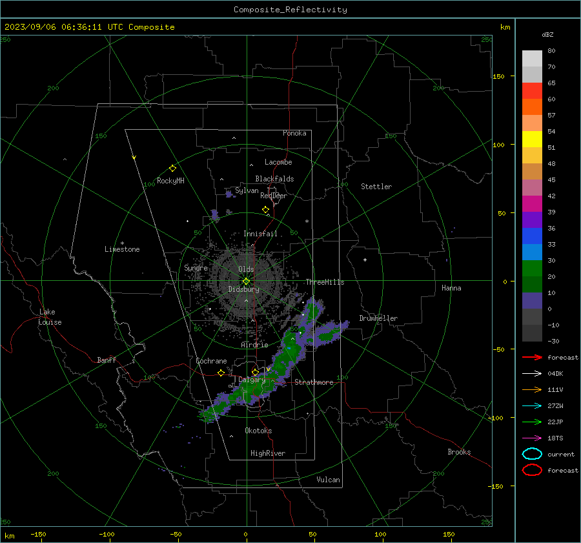Click the yellow radar-site diamond between Olds and Didsbury
Screen dimensions: 581x543
point(246,282)
